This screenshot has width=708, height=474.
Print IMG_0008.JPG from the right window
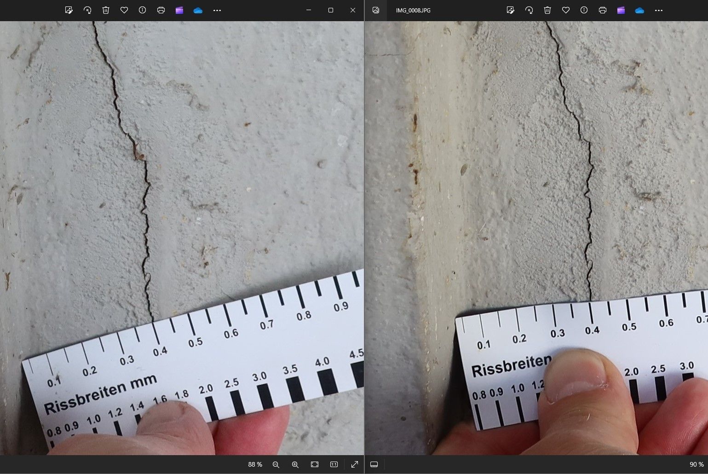[x=603, y=10]
